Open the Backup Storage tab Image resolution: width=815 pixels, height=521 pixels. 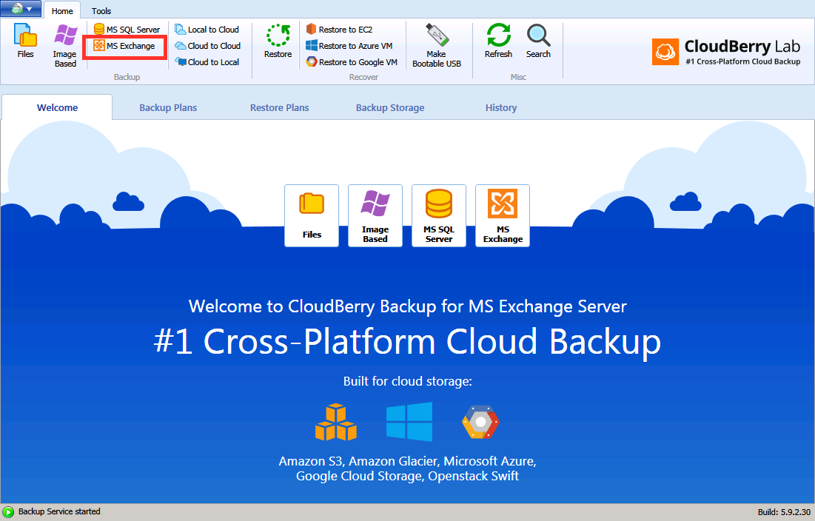(x=390, y=107)
